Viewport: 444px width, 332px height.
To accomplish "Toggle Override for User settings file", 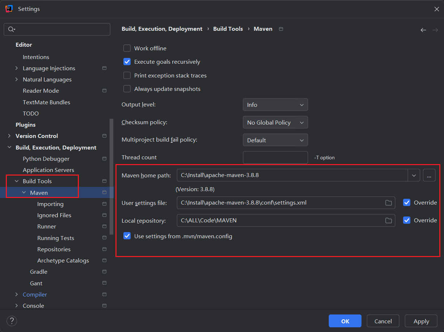I will point(407,202).
